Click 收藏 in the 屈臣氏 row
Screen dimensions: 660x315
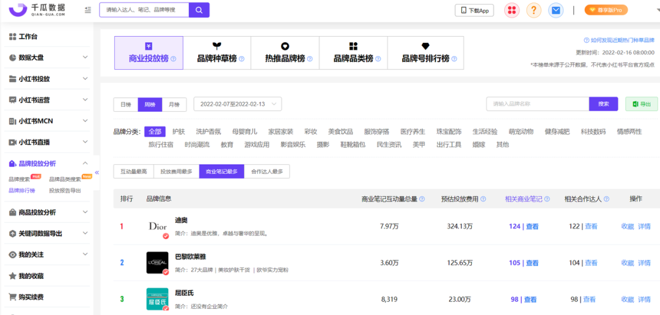pyautogui.click(x=628, y=300)
